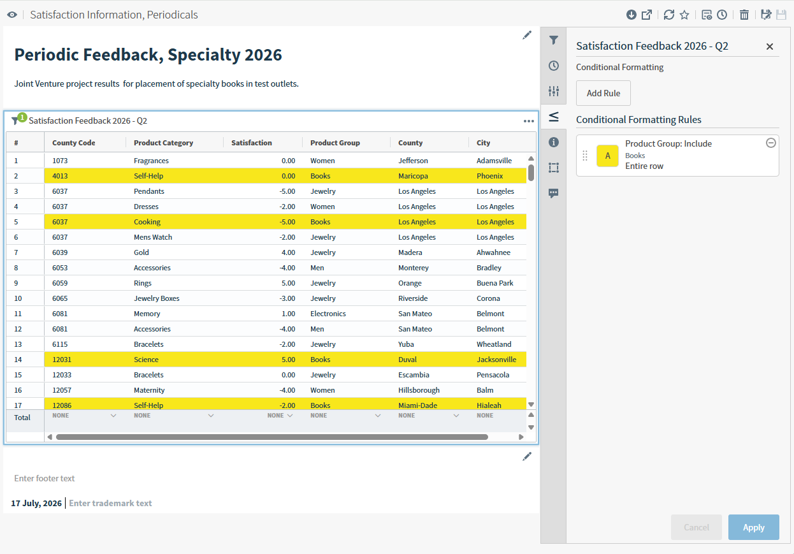Grab the rule drag handle dots

coord(585,156)
